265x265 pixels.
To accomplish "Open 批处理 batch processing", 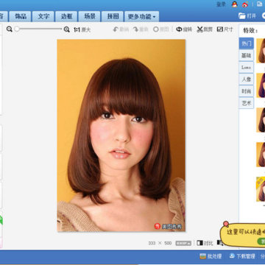I will click(211, 256).
